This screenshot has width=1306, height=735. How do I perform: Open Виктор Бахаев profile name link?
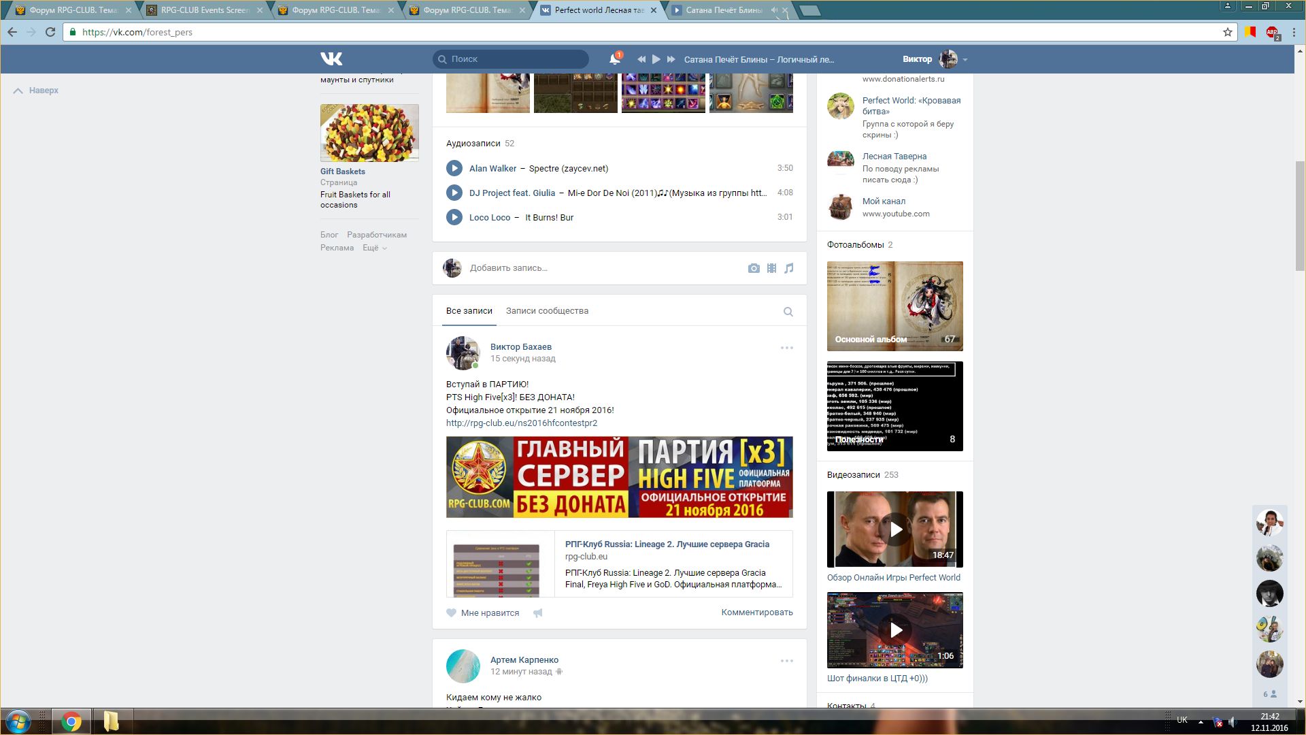pyautogui.click(x=521, y=347)
